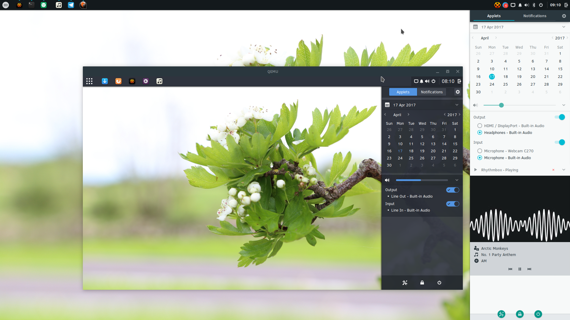Open Raven settings gear in host sidebar

[564, 16]
